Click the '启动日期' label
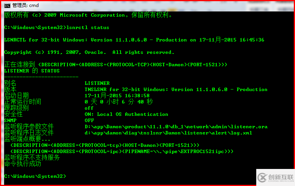 click(x=16, y=96)
